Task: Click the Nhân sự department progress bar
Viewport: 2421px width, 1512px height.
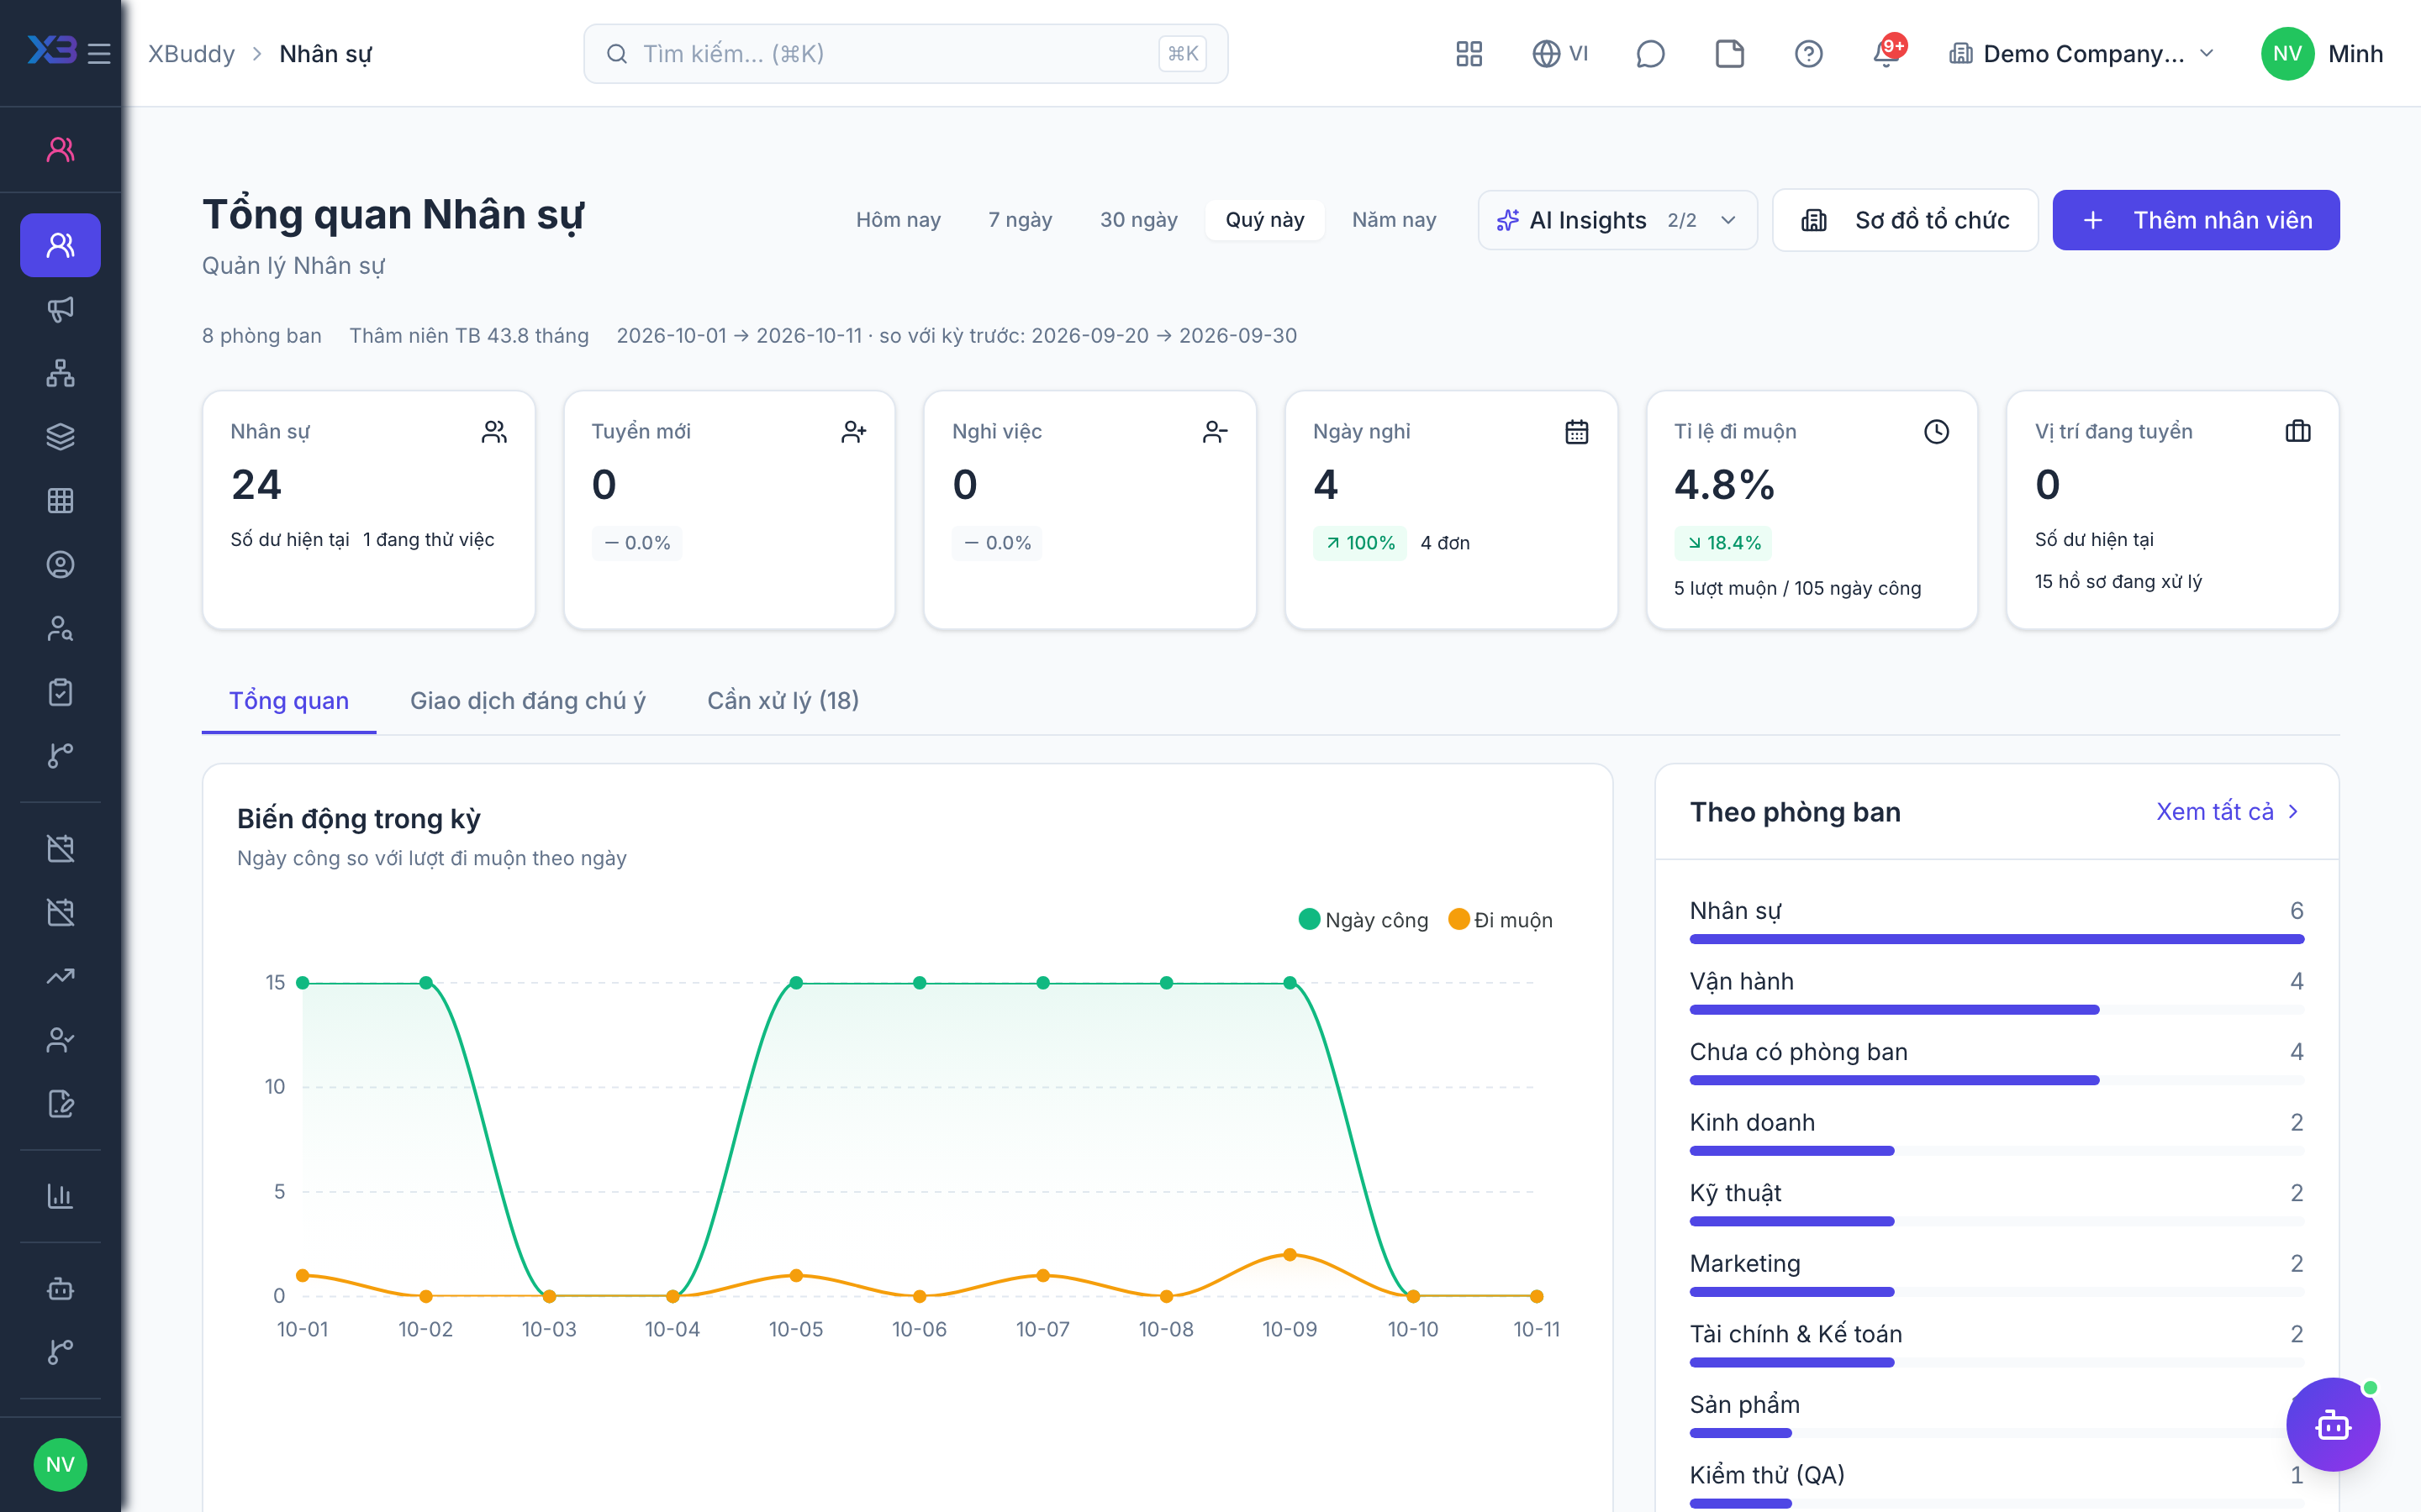Action: [1996, 939]
